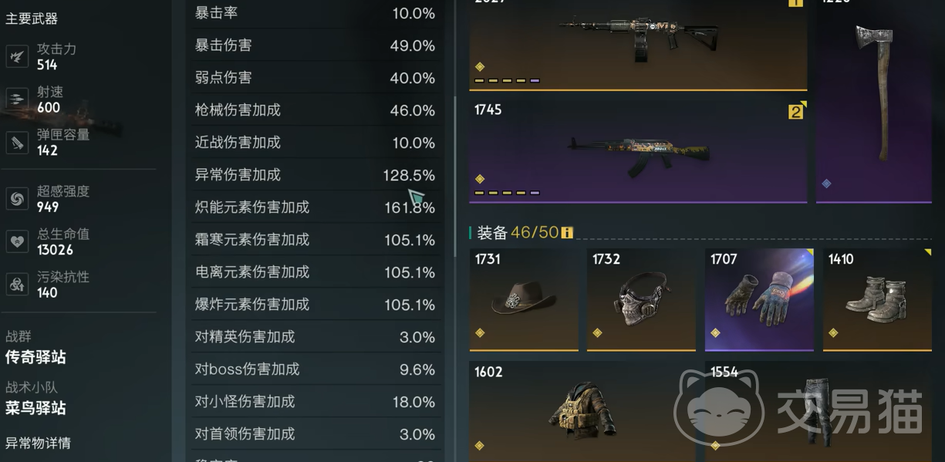Click the 炽能元素伤害加成 stat row
This screenshot has height=462, width=945.
316,207
